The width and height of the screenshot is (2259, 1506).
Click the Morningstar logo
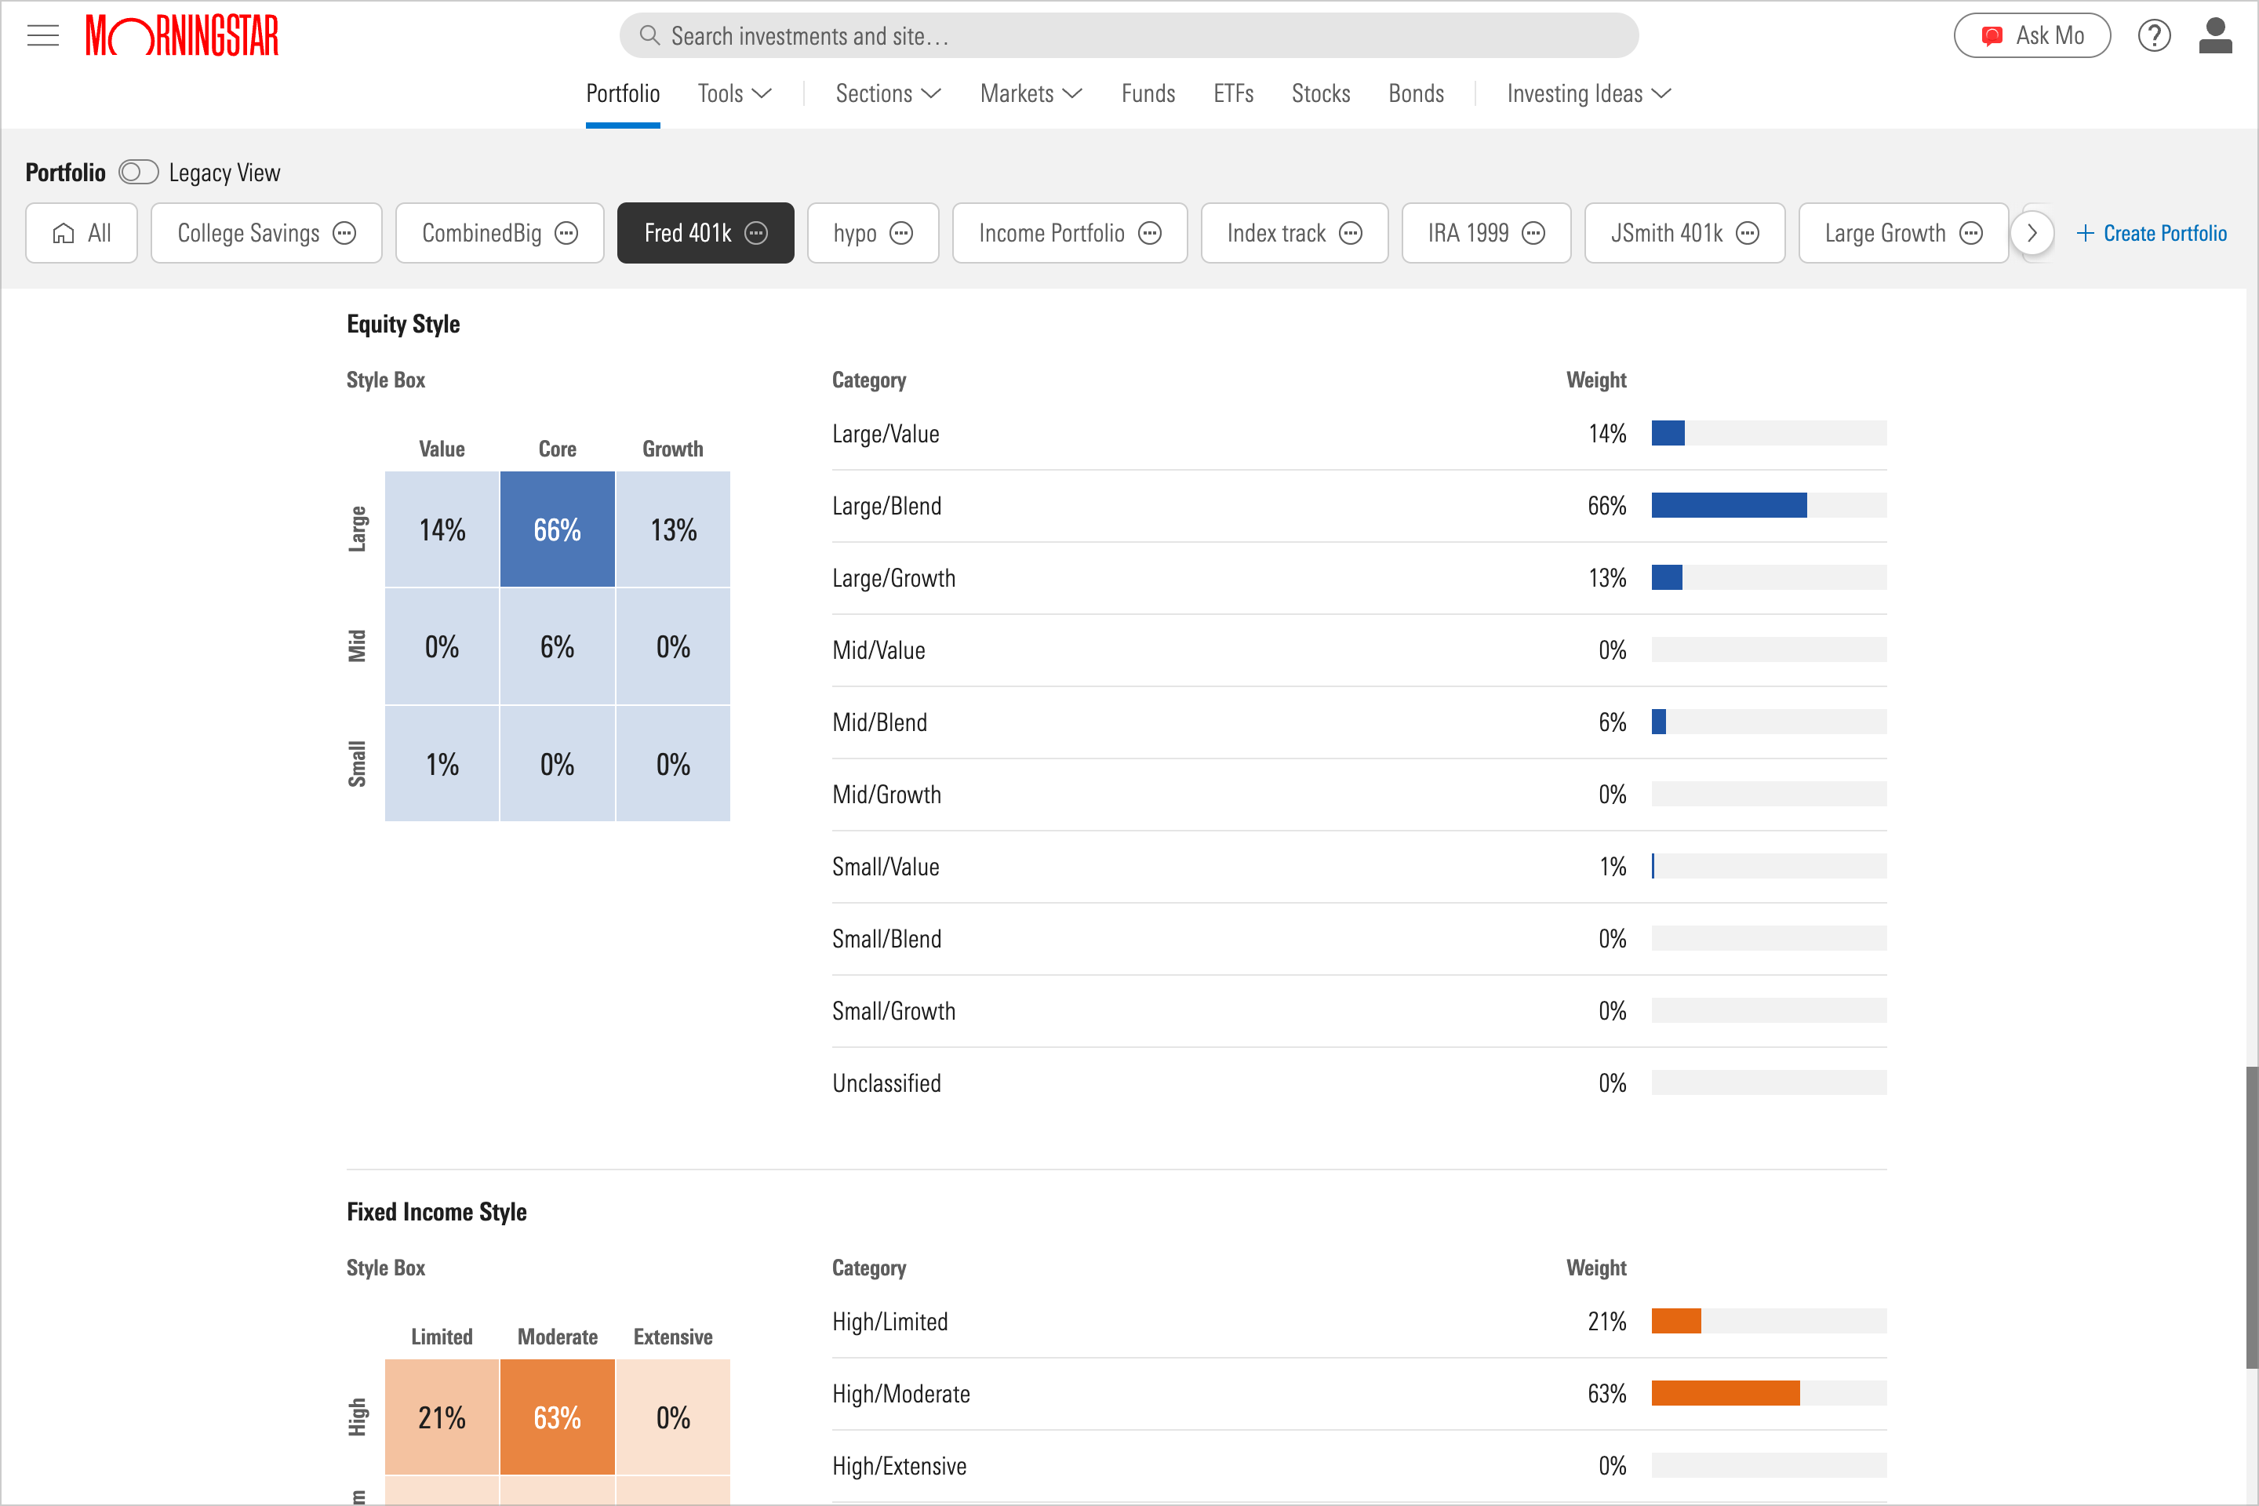click(x=183, y=37)
